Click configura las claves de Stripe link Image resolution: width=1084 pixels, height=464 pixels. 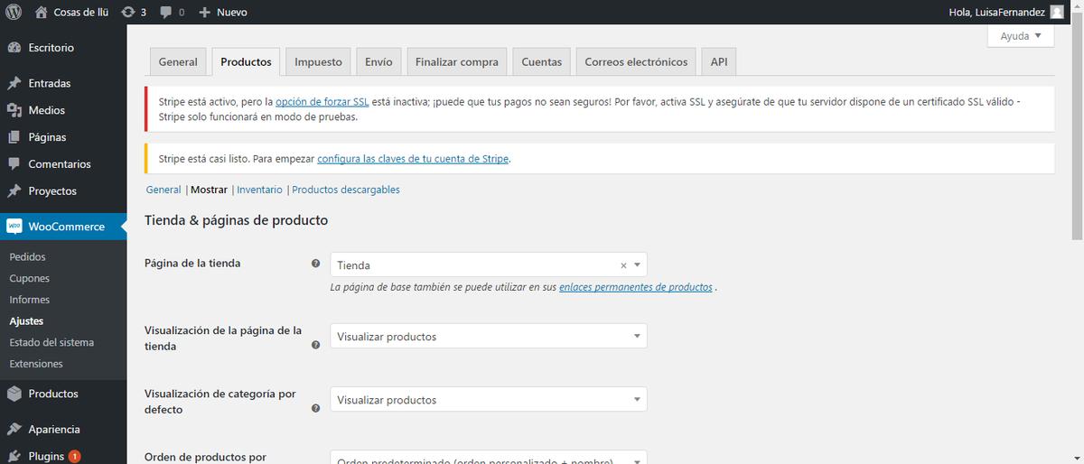coord(413,158)
